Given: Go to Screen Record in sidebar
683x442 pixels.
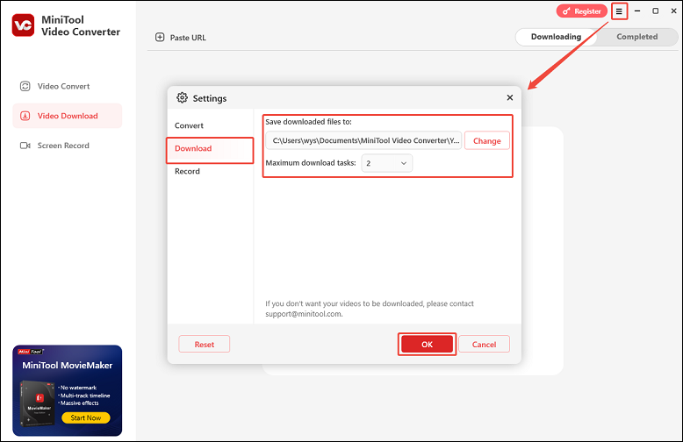Looking at the screenshot, I should 67,146.
